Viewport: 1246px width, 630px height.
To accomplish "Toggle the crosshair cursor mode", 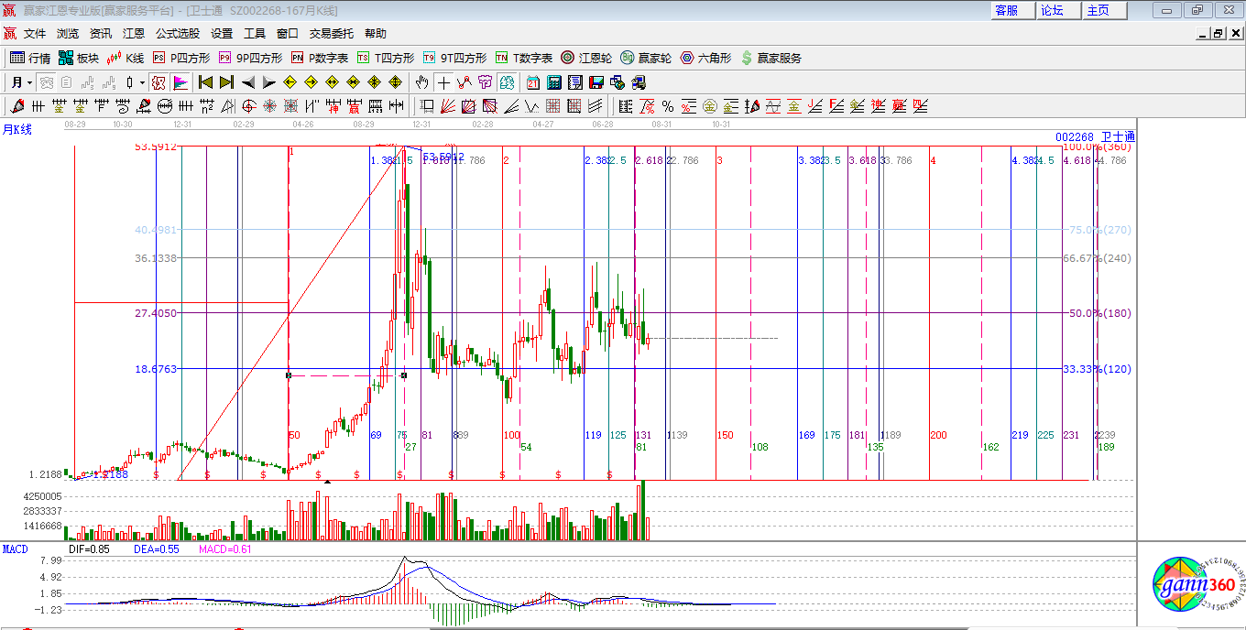I will click(x=443, y=82).
